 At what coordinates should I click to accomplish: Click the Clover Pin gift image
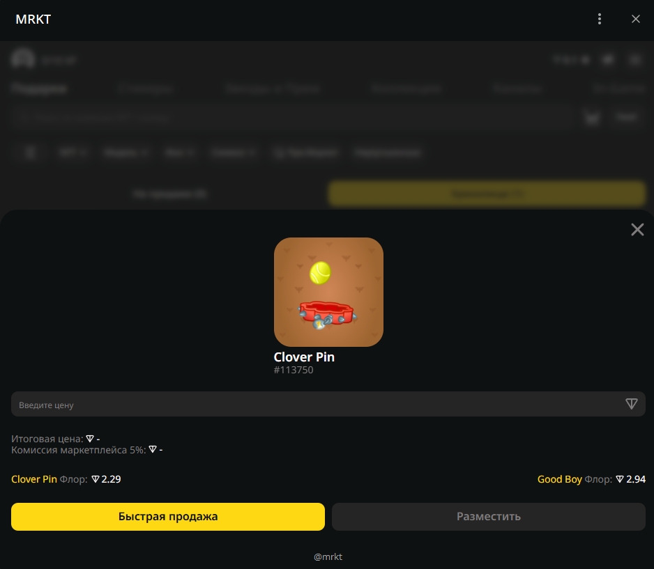click(x=328, y=292)
